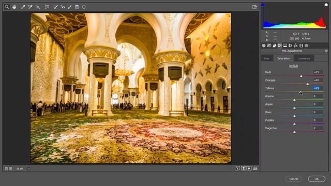Click the 'ISO 160' readout
This screenshot has width=331, height=186.
point(294,39)
